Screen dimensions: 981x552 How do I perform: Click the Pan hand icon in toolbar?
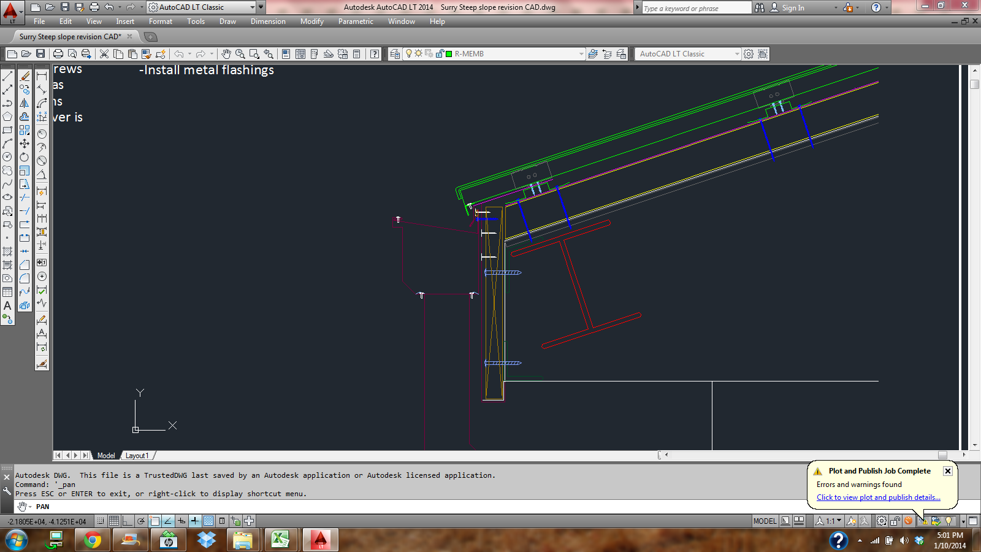(226, 54)
